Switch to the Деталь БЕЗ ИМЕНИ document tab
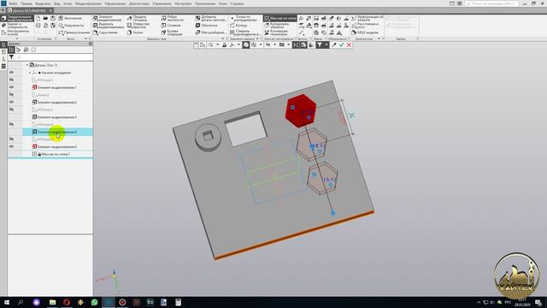Viewport: 547px width, 308px height. pos(29,10)
